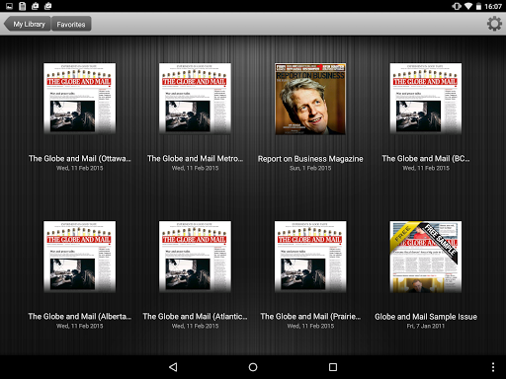Open the three-dot overflow menu
The width and height of the screenshot is (506, 379).
pyautogui.click(x=493, y=367)
